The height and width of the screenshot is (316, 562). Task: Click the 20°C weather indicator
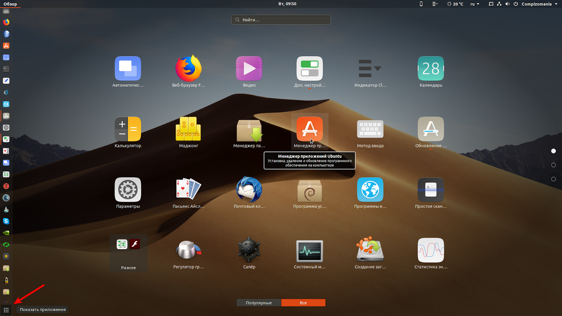click(455, 4)
